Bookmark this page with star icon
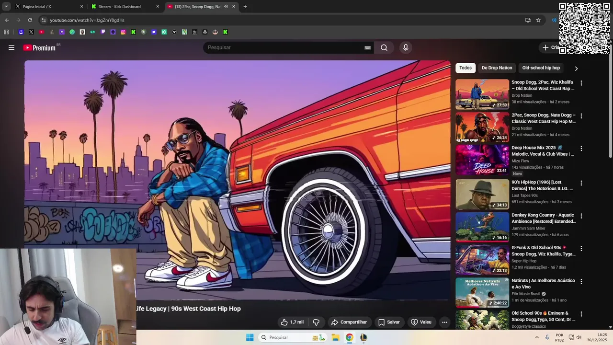Image resolution: width=613 pixels, height=345 pixels. click(538, 20)
